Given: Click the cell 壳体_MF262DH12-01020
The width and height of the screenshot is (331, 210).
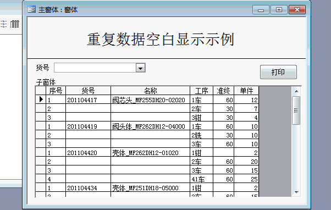Looking at the screenshot, I should [x=150, y=152].
